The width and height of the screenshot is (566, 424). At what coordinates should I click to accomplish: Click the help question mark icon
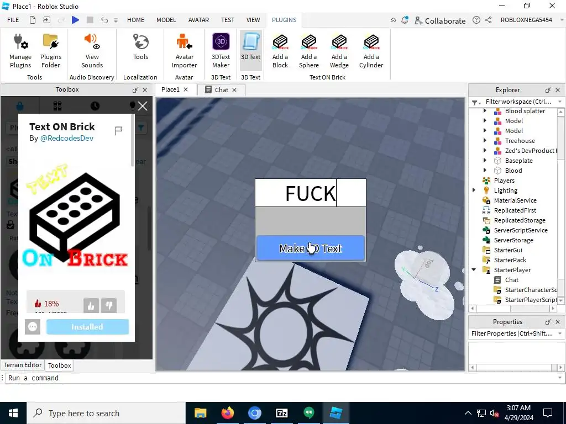(x=476, y=20)
